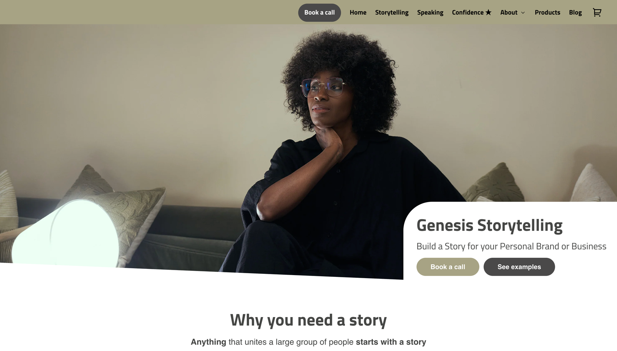This screenshot has width=617, height=351.
Task: Visit the Products page link
Action: coord(547,12)
